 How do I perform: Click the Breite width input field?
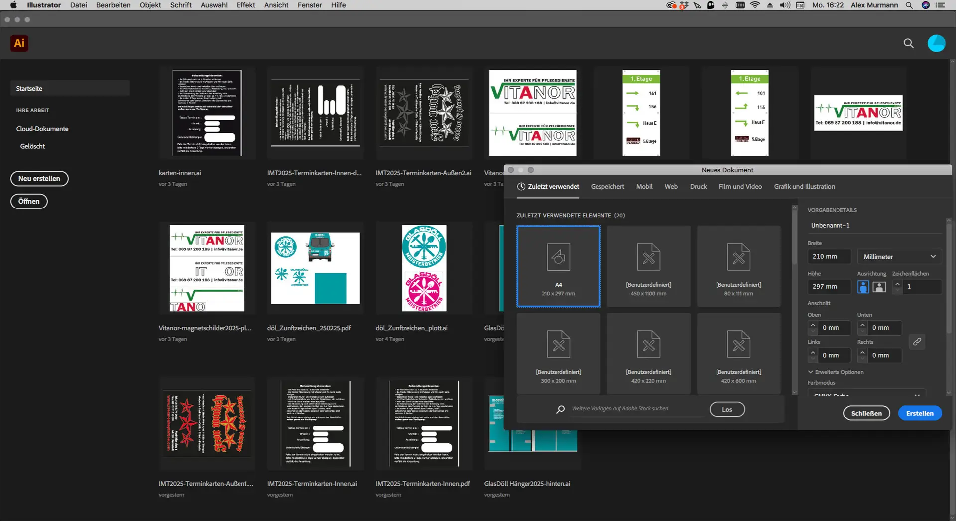(x=829, y=257)
